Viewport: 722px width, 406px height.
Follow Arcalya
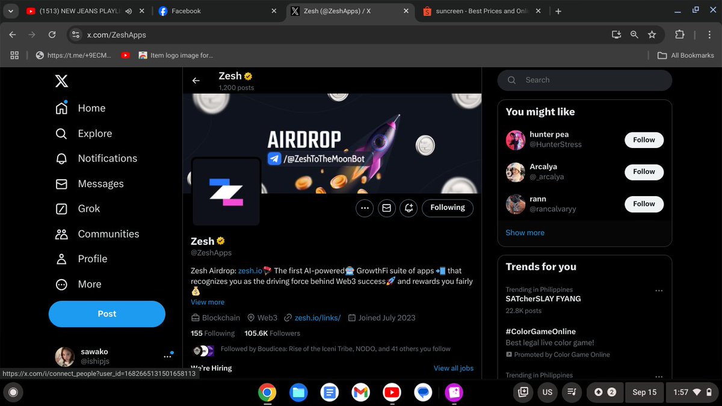[644, 172]
